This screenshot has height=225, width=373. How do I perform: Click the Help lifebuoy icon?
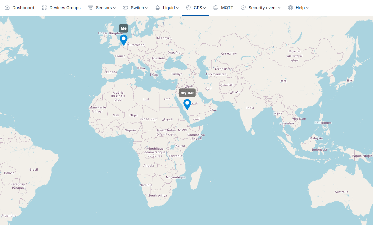[290, 8]
